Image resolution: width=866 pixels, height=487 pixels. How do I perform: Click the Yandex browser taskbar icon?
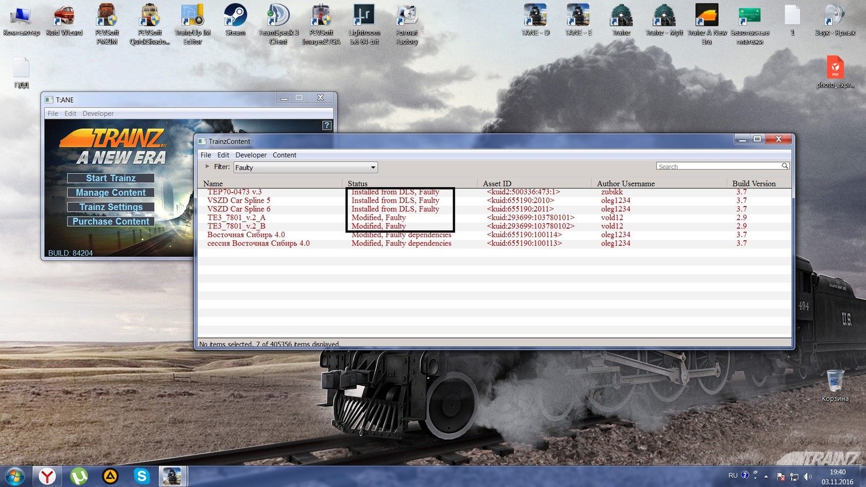47,476
